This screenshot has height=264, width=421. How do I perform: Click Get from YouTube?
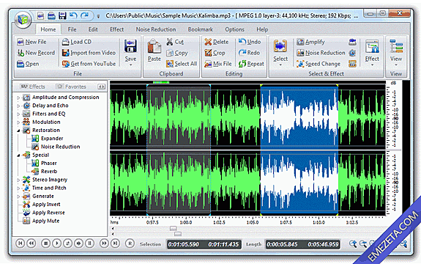pos(89,64)
